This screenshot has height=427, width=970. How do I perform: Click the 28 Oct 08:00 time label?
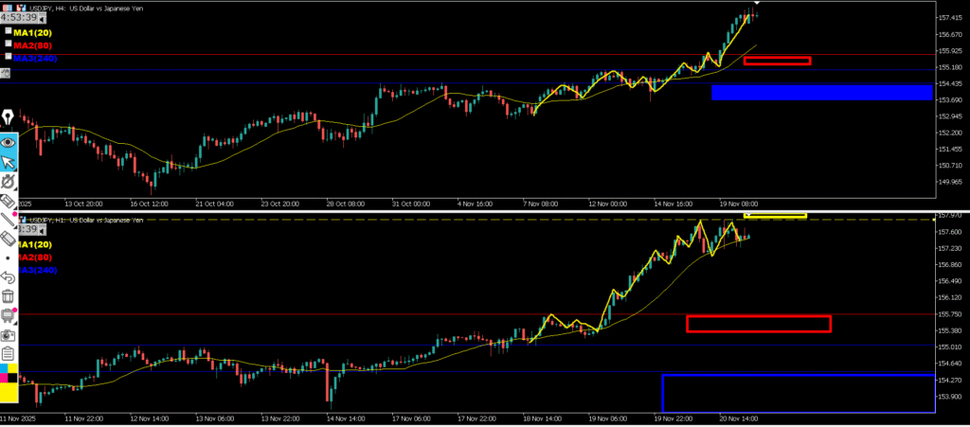(x=346, y=203)
